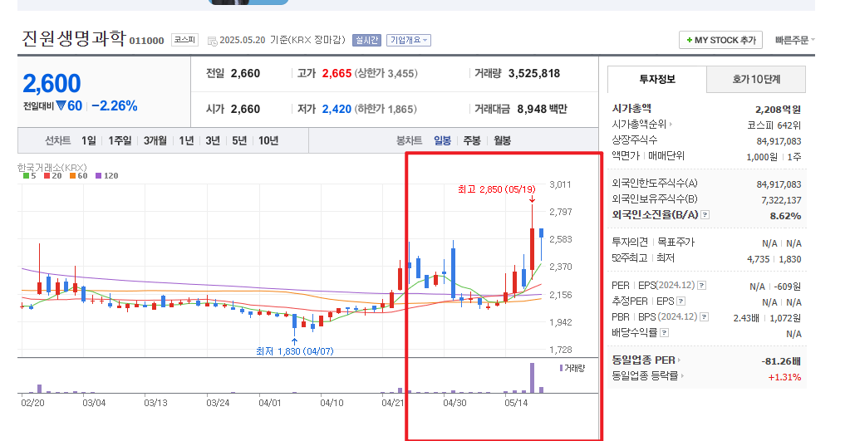Viewport: 850px width, 441px height.
Task: Click 거래대금 value 8,948 백만
Action: [542, 109]
